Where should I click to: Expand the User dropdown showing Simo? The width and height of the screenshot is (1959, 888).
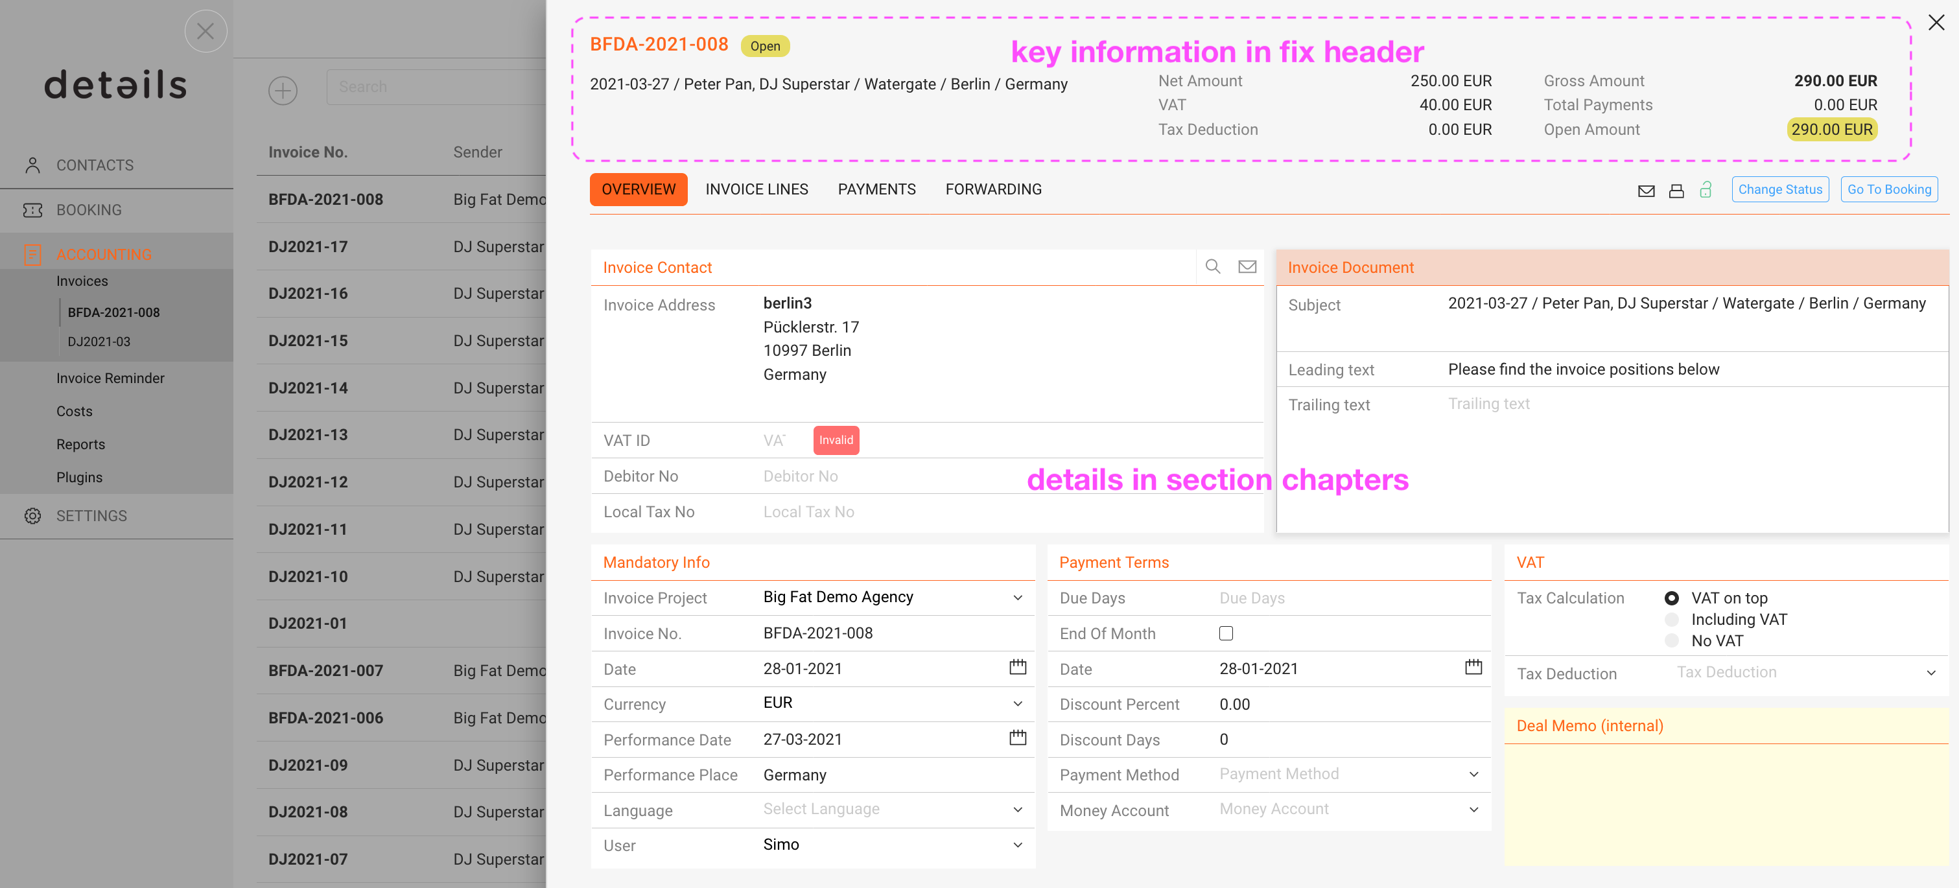click(x=1018, y=845)
